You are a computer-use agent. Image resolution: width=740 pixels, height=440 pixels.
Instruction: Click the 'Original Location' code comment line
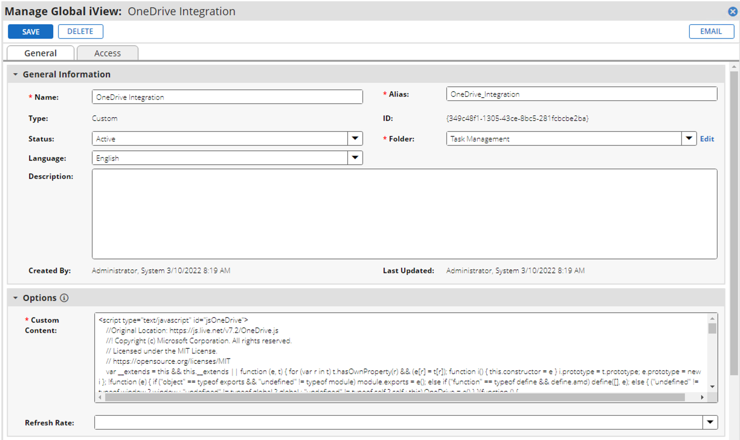pos(192,331)
